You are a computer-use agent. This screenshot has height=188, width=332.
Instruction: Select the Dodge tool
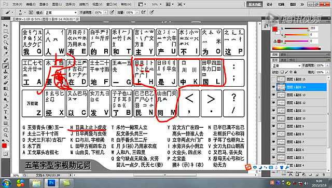6,100
